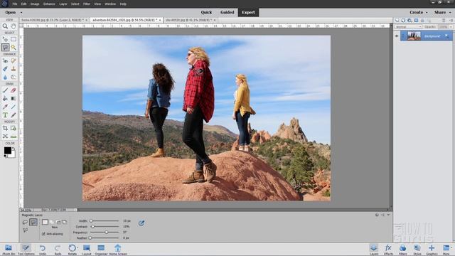Select the Straighten tool
Screen dimensions: 455x256
14,136
